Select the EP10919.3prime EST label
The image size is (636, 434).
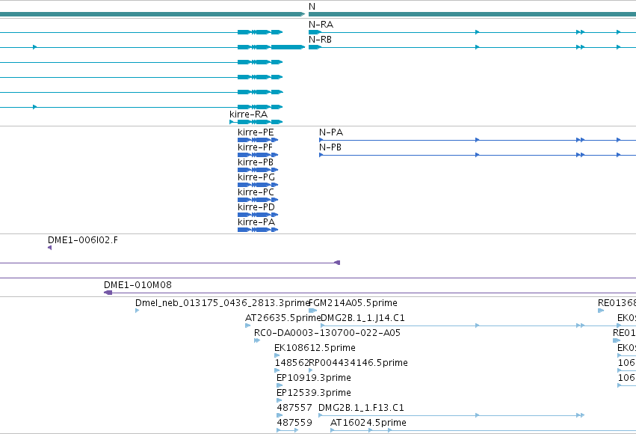(x=314, y=378)
